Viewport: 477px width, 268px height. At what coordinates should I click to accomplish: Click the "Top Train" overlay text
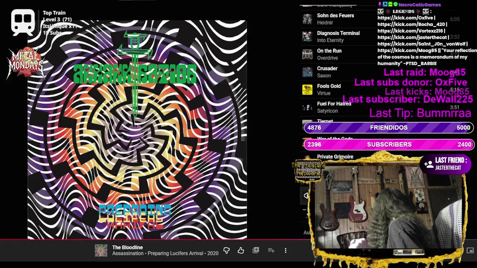tap(54, 13)
